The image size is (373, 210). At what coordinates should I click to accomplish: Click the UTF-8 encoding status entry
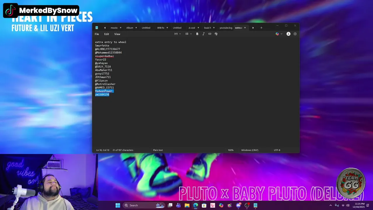point(277,150)
